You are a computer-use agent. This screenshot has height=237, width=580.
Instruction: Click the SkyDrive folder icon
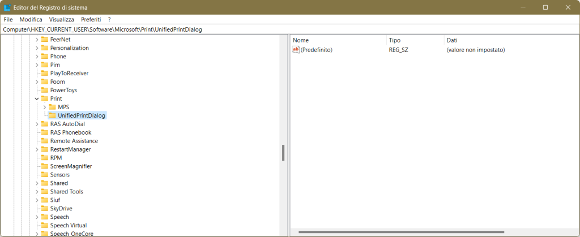[45, 209]
